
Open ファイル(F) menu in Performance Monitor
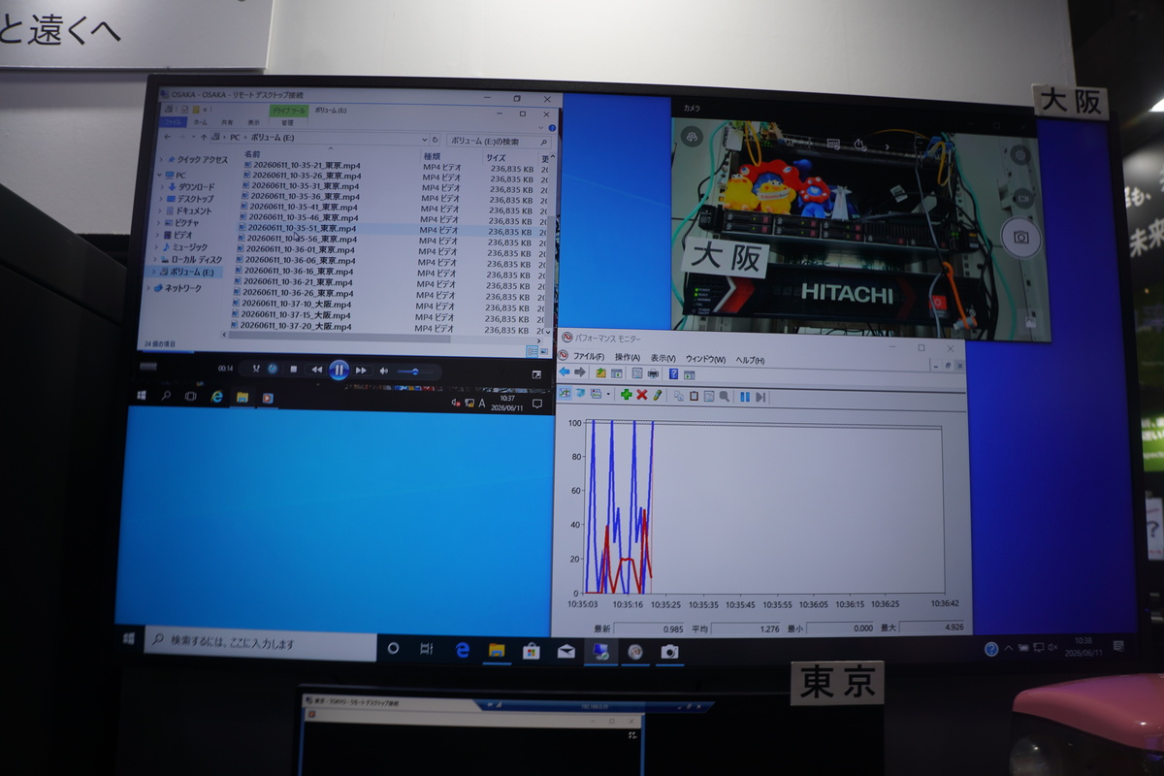589,358
